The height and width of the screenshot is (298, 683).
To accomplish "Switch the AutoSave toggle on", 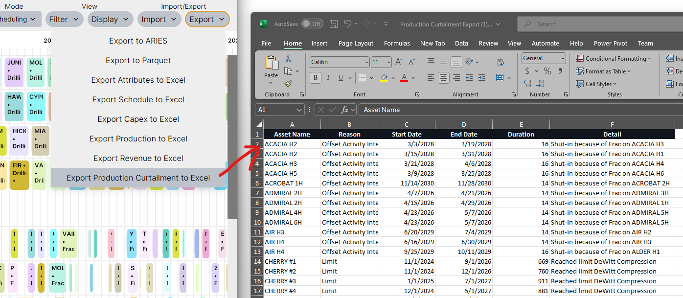I will coord(312,23).
